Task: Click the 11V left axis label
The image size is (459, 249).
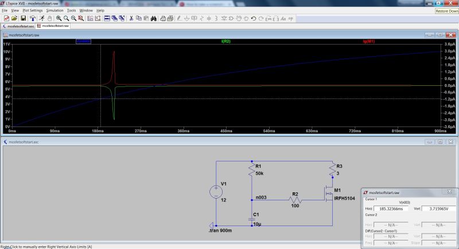Action: [x=6, y=44]
